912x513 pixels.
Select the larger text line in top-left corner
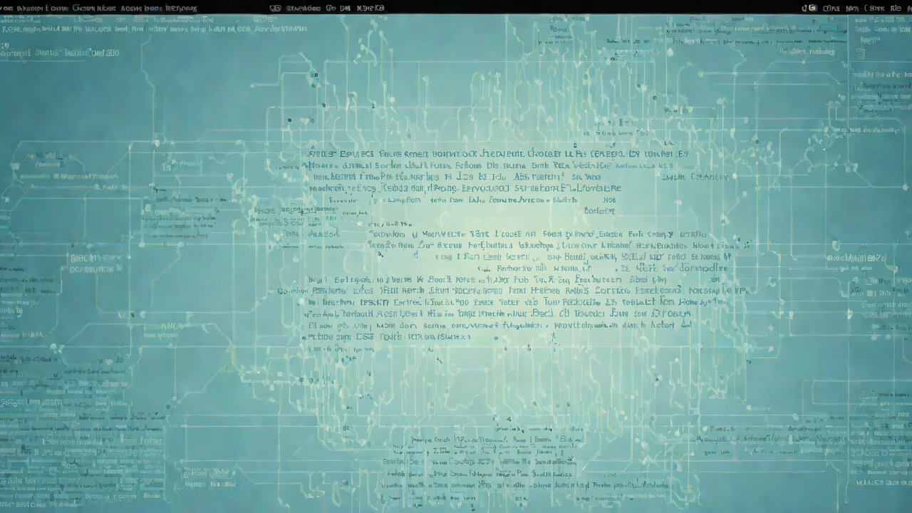coord(61,53)
